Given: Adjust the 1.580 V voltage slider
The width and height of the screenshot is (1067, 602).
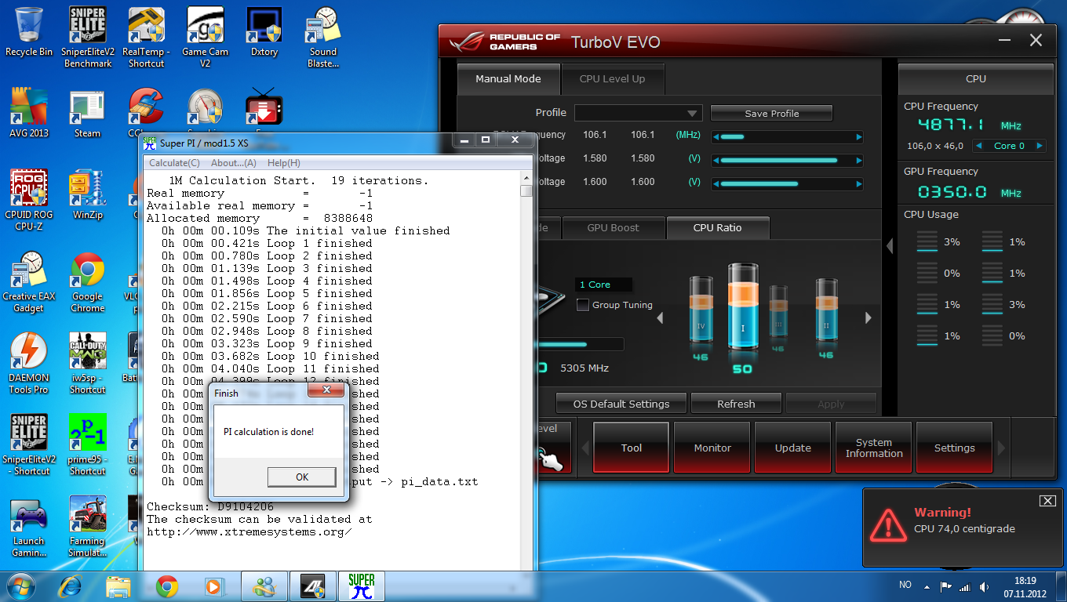Looking at the screenshot, I should pos(788,160).
